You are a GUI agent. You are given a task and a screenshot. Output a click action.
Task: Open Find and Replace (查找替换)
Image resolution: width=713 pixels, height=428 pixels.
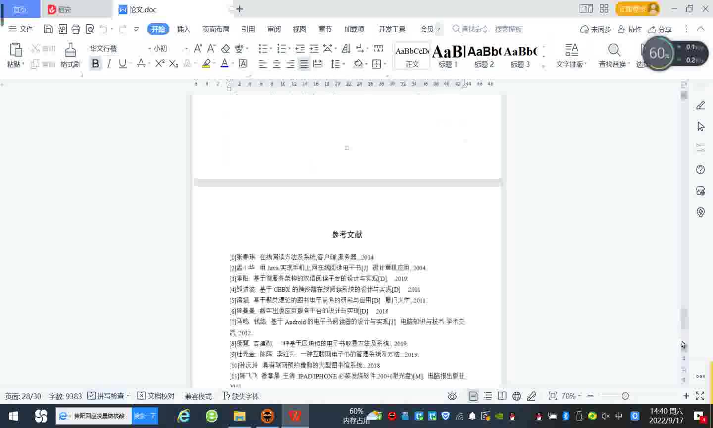click(614, 55)
